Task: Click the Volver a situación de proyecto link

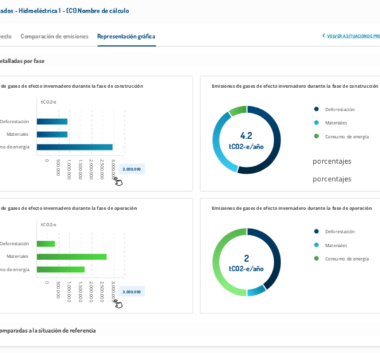Action: (x=353, y=36)
